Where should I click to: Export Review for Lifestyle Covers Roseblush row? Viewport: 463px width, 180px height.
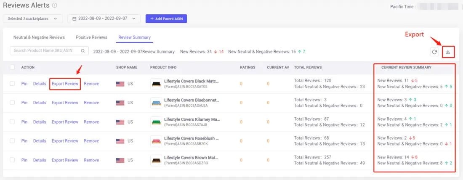coord(65,141)
